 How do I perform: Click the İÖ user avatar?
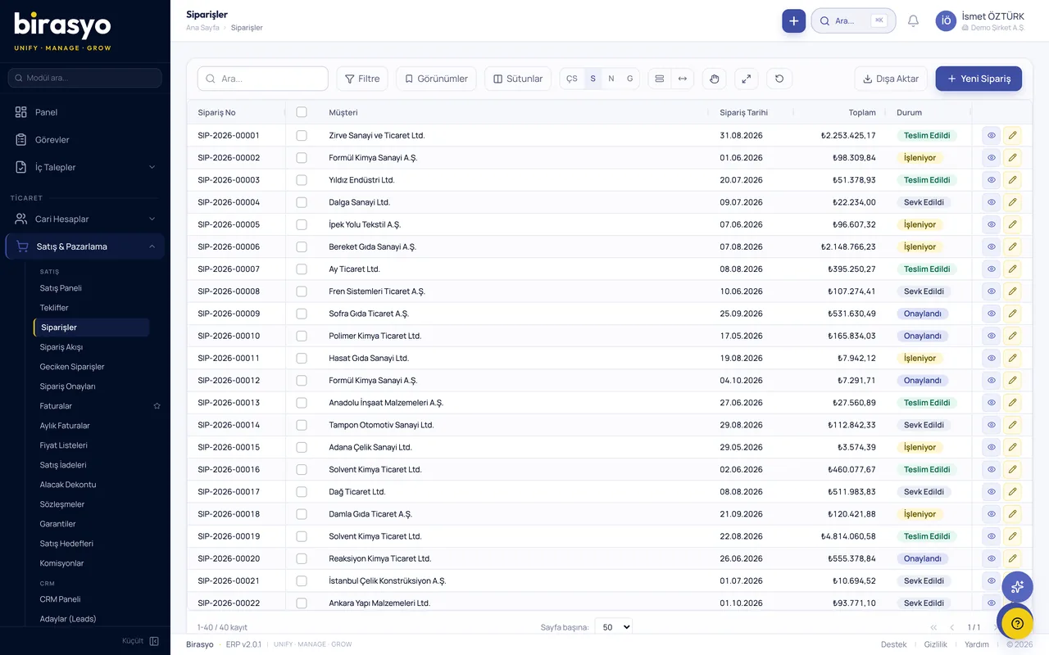[946, 21]
